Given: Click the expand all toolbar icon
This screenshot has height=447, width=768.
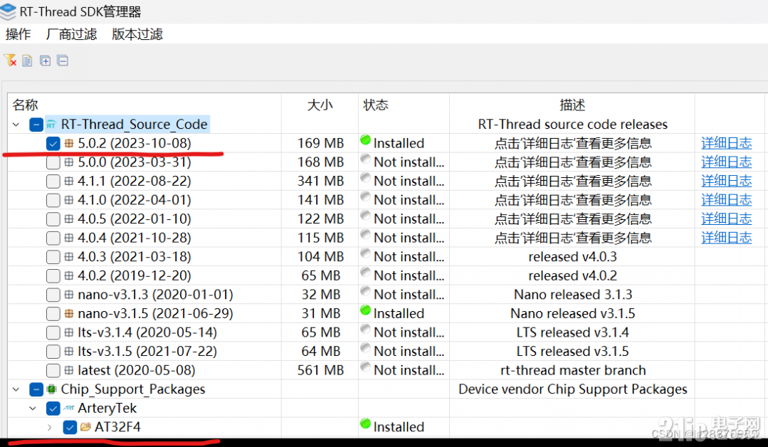Looking at the screenshot, I should 45,61.
